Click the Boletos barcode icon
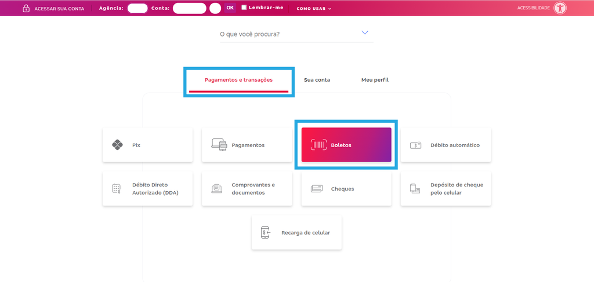Screen dimensions: 594x282 click(x=318, y=145)
